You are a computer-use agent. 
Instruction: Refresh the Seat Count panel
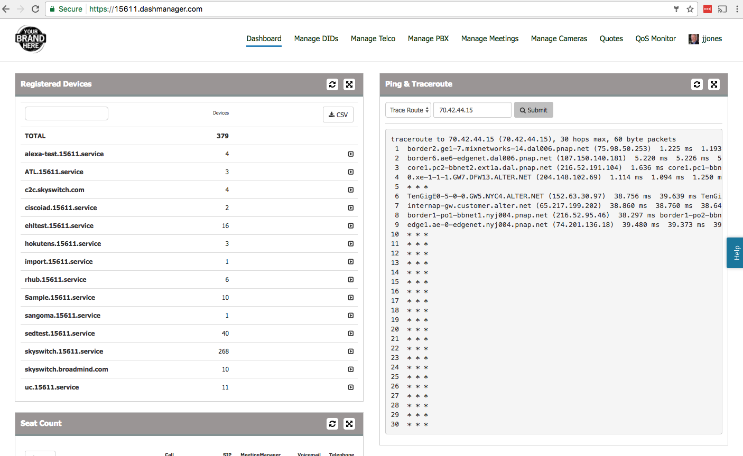click(332, 424)
